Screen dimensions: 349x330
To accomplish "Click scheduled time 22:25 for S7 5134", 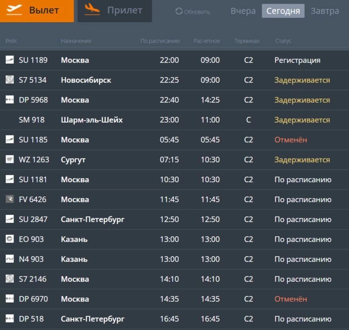I will tap(169, 80).
